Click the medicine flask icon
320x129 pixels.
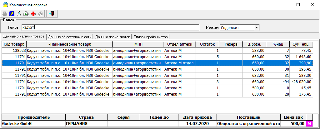coord(19,14)
